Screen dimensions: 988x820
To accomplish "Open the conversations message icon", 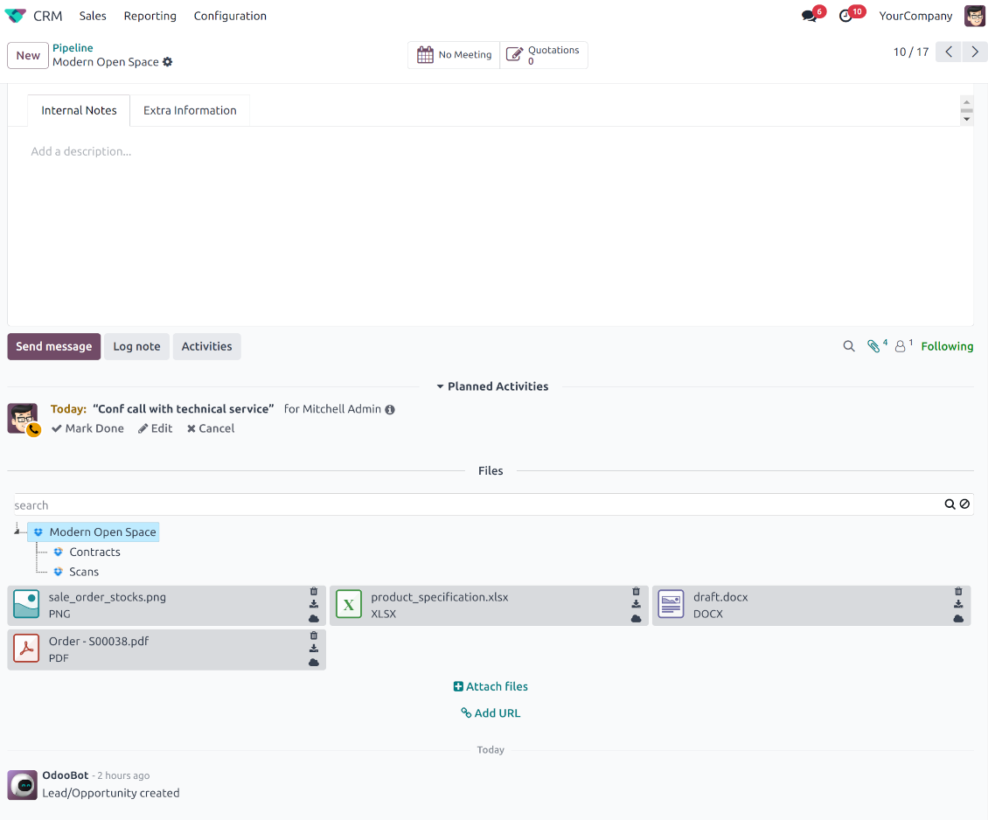I will (x=809, y=16).
